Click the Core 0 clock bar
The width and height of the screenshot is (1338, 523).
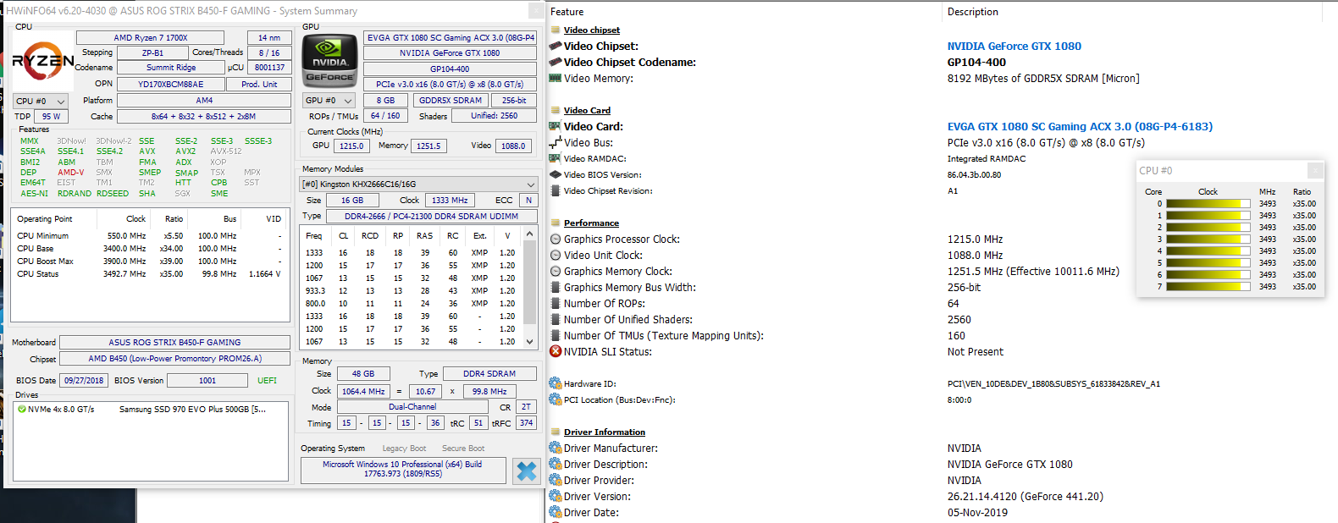click(x=1208, y=203)
